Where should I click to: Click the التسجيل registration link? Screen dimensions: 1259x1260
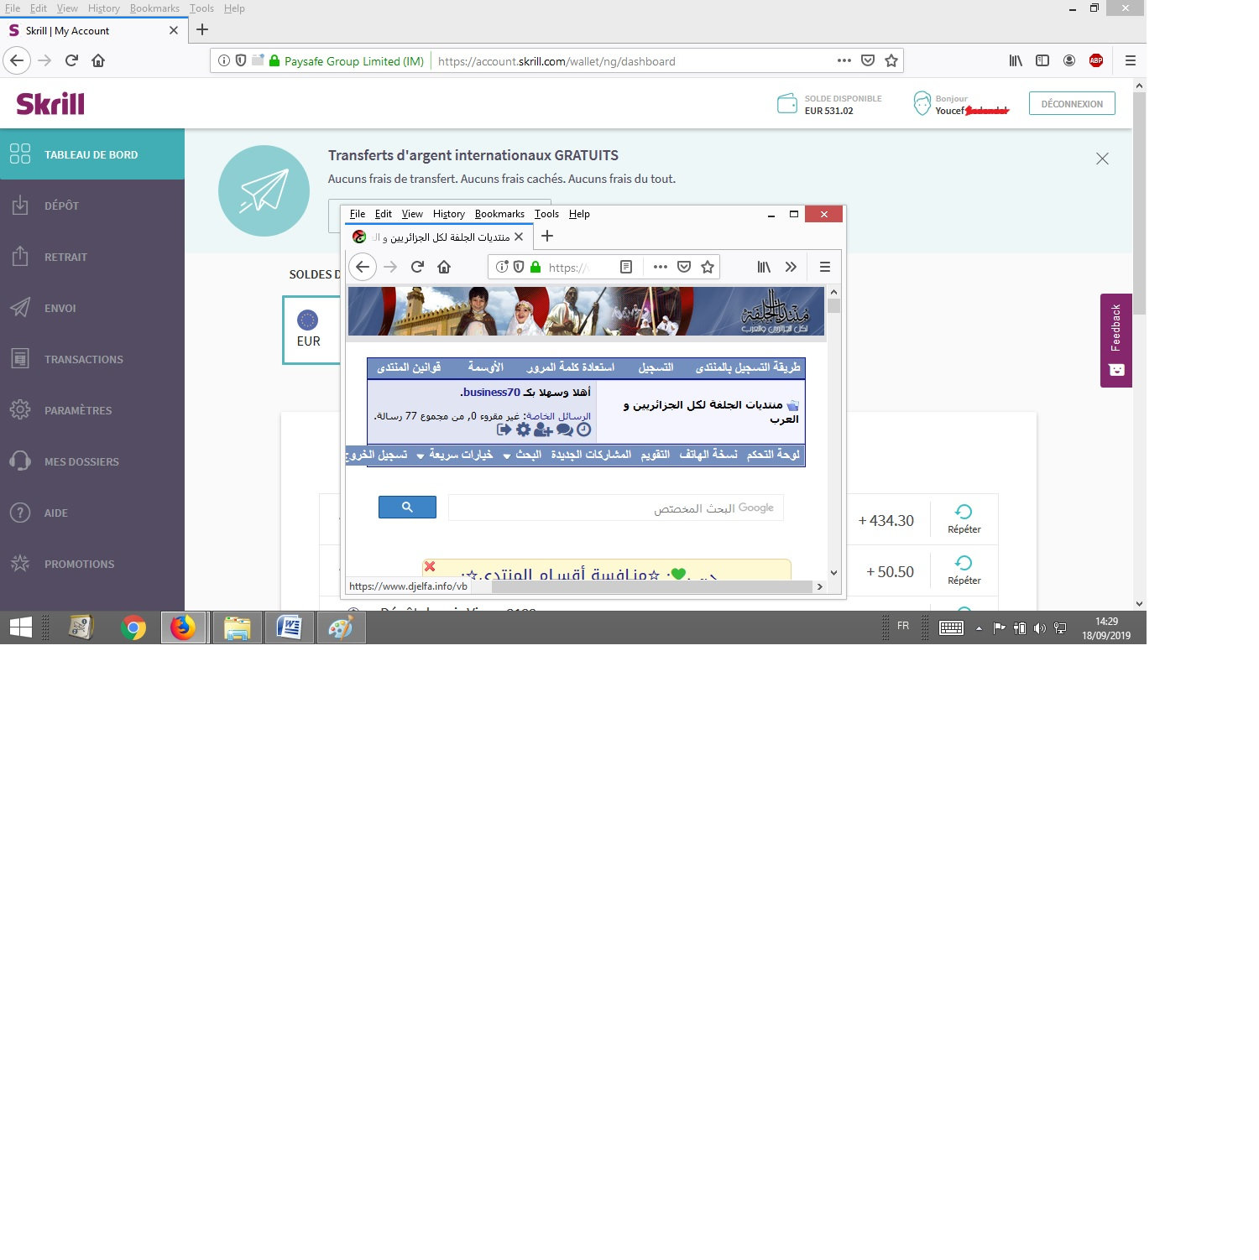click(656, 367)
